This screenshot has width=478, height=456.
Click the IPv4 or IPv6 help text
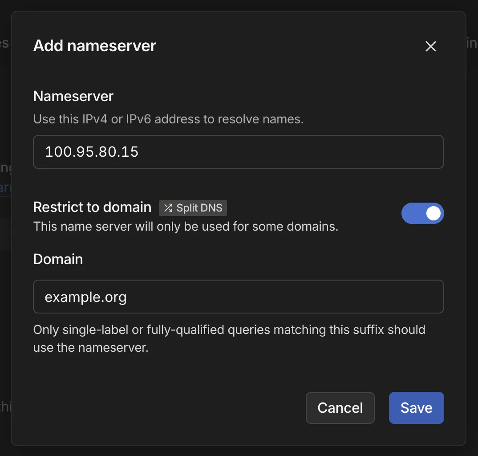coord(168,119)
